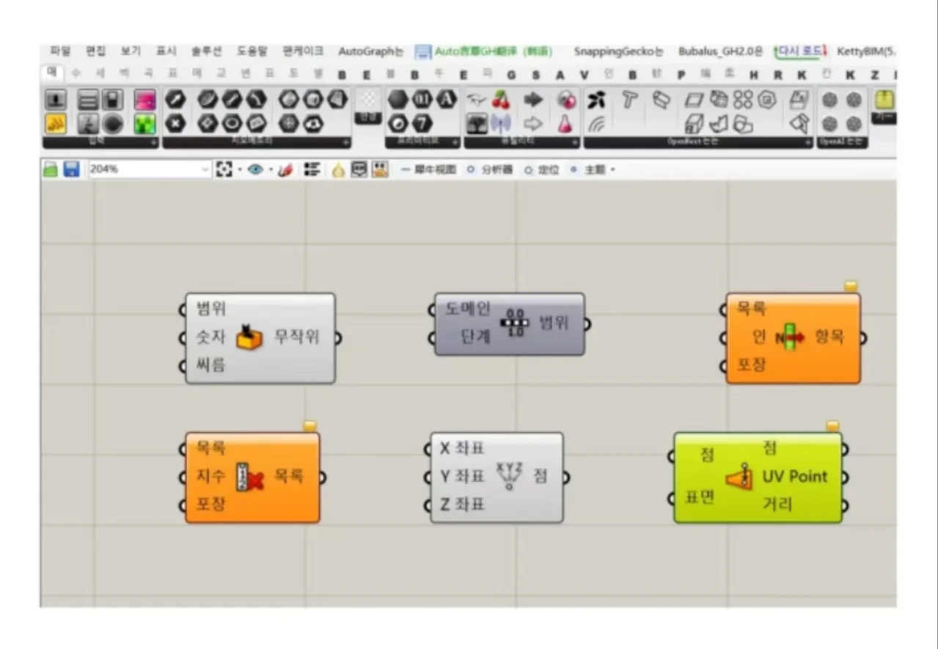Open the 편집 menu
The height and width of the screenshot is (649, 938).
(95, 51)
